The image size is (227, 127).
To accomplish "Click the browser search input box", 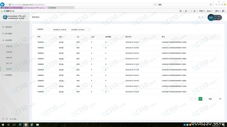I will [184, 5].
